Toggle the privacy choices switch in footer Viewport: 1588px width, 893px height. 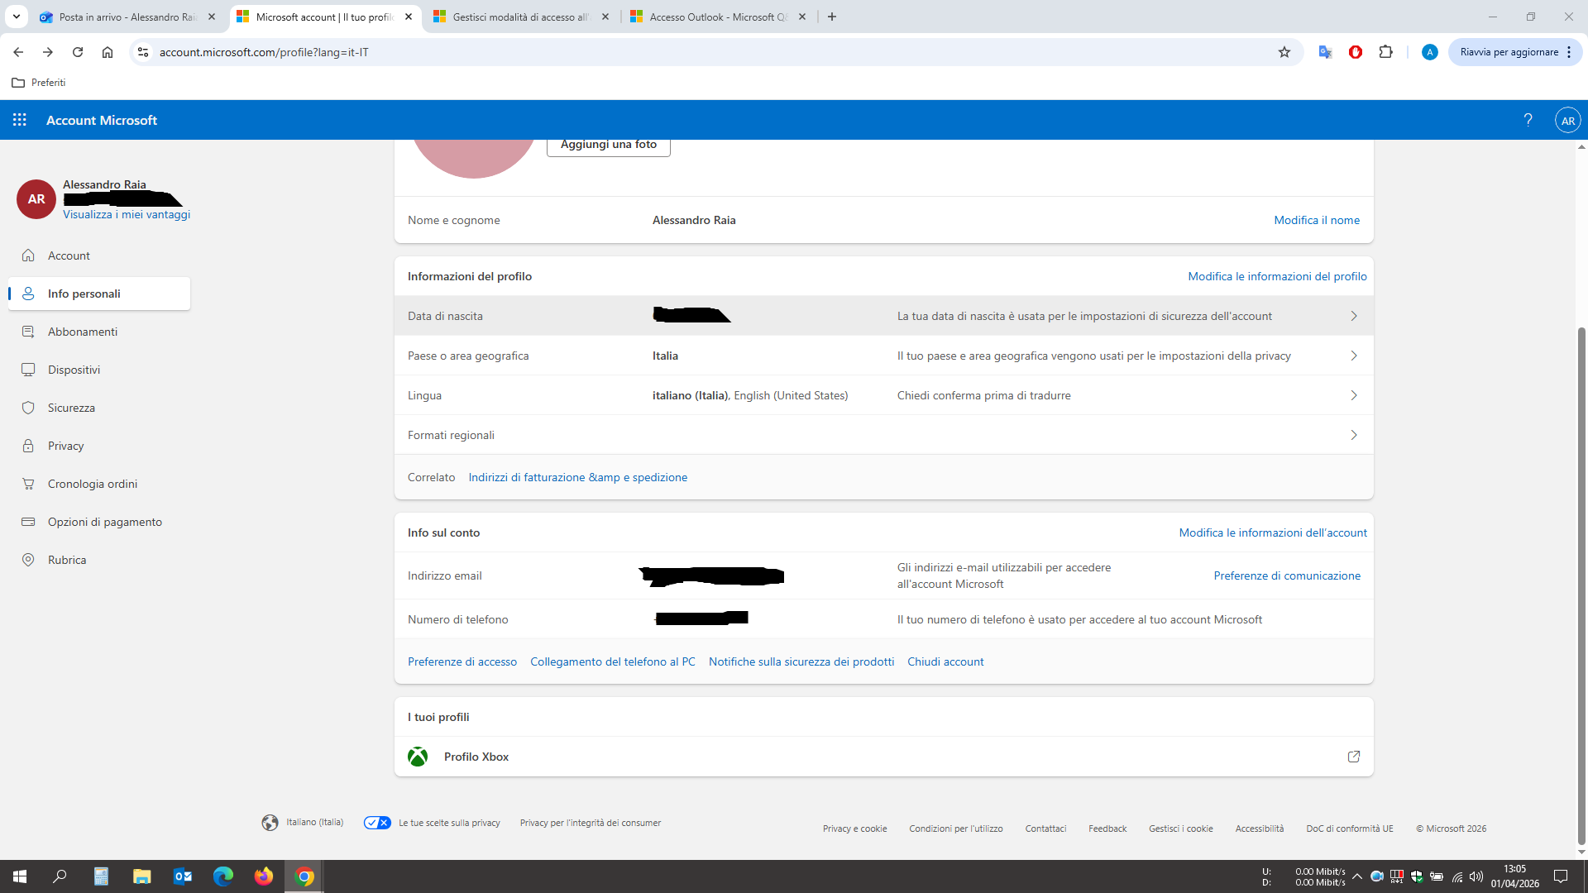(377, 823)
